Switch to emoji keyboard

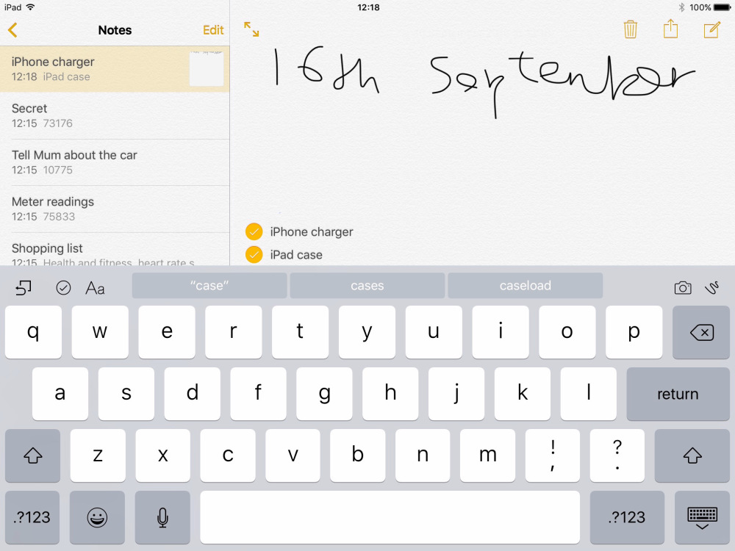[97, 517]
